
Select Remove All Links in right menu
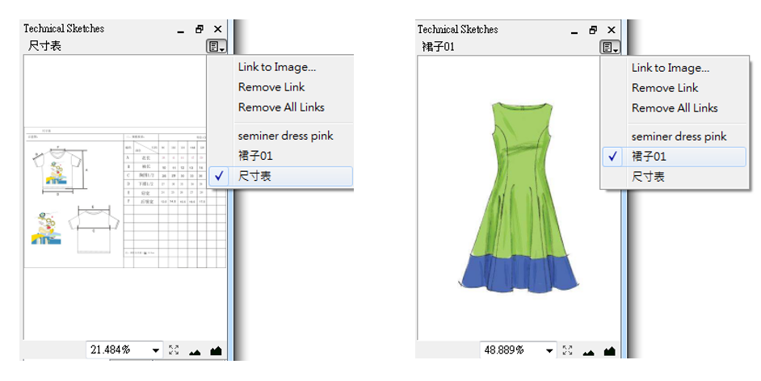point(674,108)
